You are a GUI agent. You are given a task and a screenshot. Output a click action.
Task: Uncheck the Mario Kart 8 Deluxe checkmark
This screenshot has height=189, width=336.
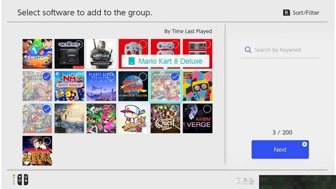click(x=175, y=77)
